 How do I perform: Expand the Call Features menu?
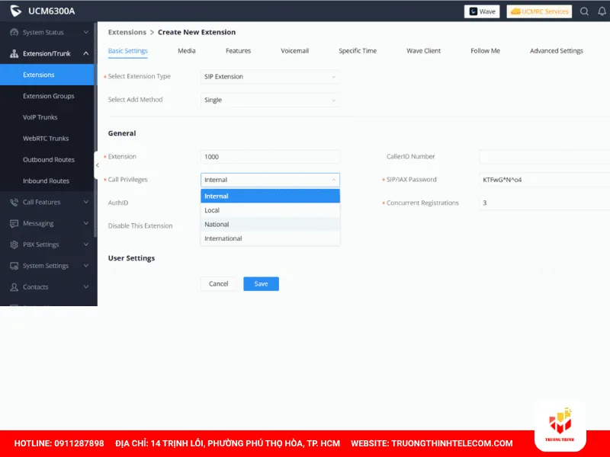86,202
